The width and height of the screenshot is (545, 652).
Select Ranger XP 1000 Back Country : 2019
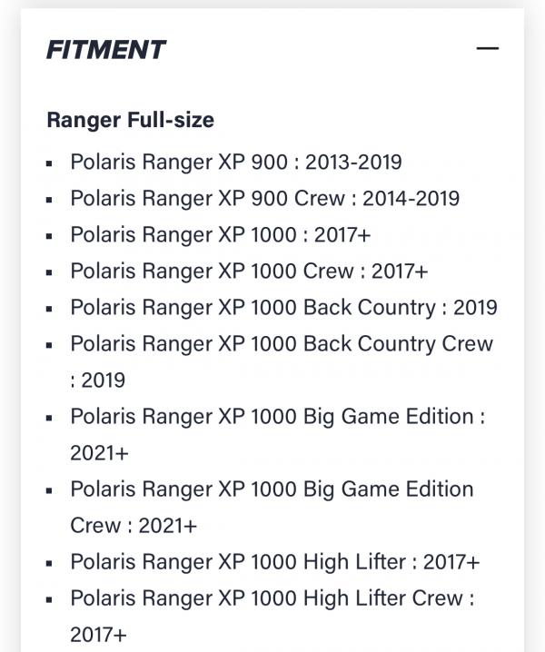click(283, 308)
